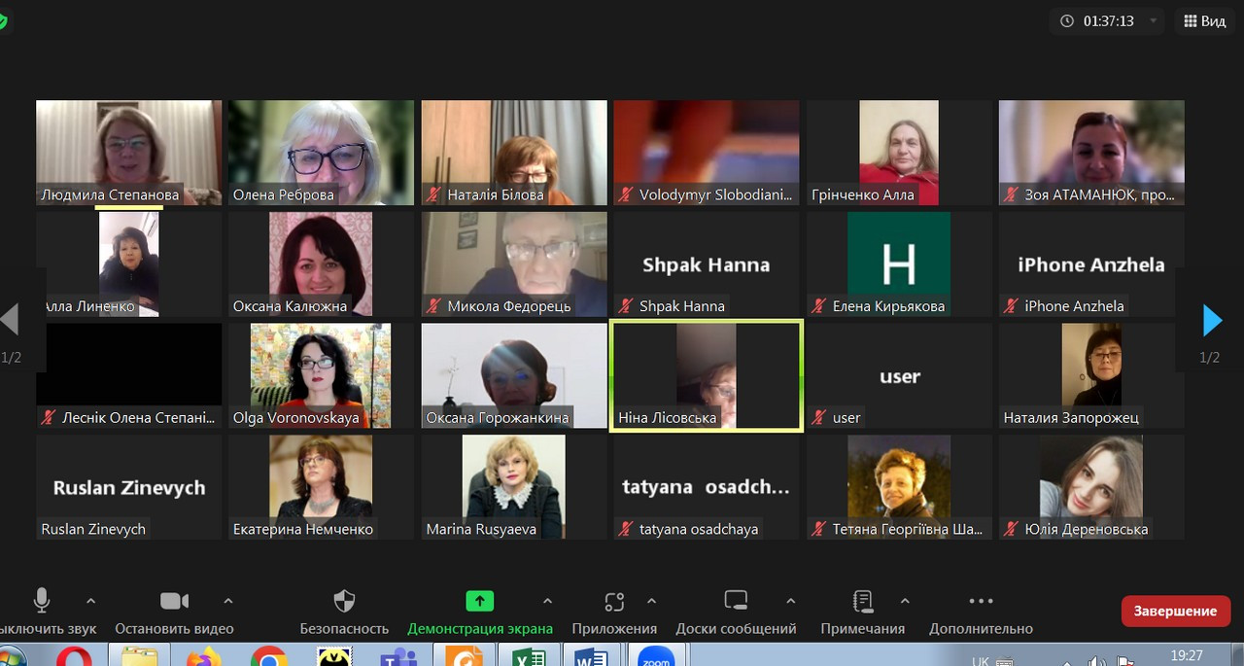Toggle the microphone mute button
Screen dimensions: 1244x666
tap(42, 601)
